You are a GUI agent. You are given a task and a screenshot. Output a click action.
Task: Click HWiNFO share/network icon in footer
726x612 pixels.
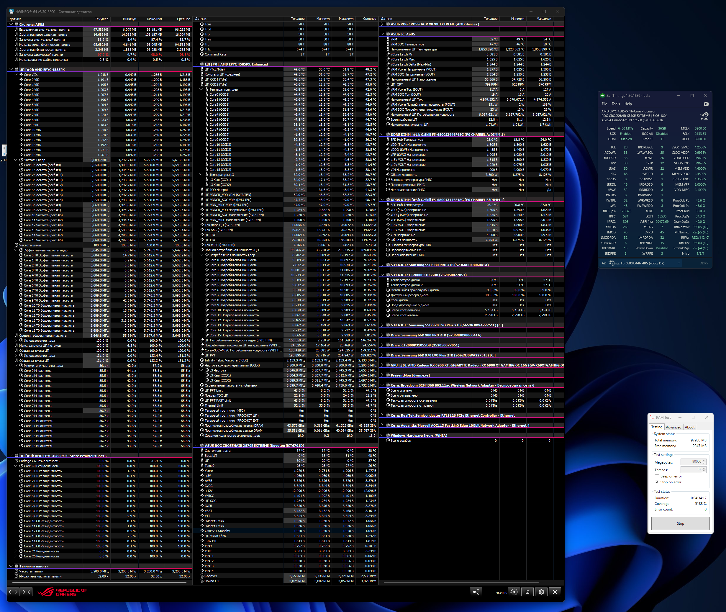[476, 592]
